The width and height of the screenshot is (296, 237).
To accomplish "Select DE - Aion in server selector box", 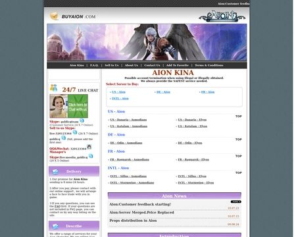I will pos(163,92).
